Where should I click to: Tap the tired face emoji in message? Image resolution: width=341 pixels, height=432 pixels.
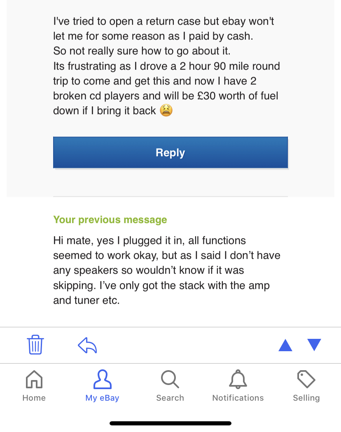[166, 110]
